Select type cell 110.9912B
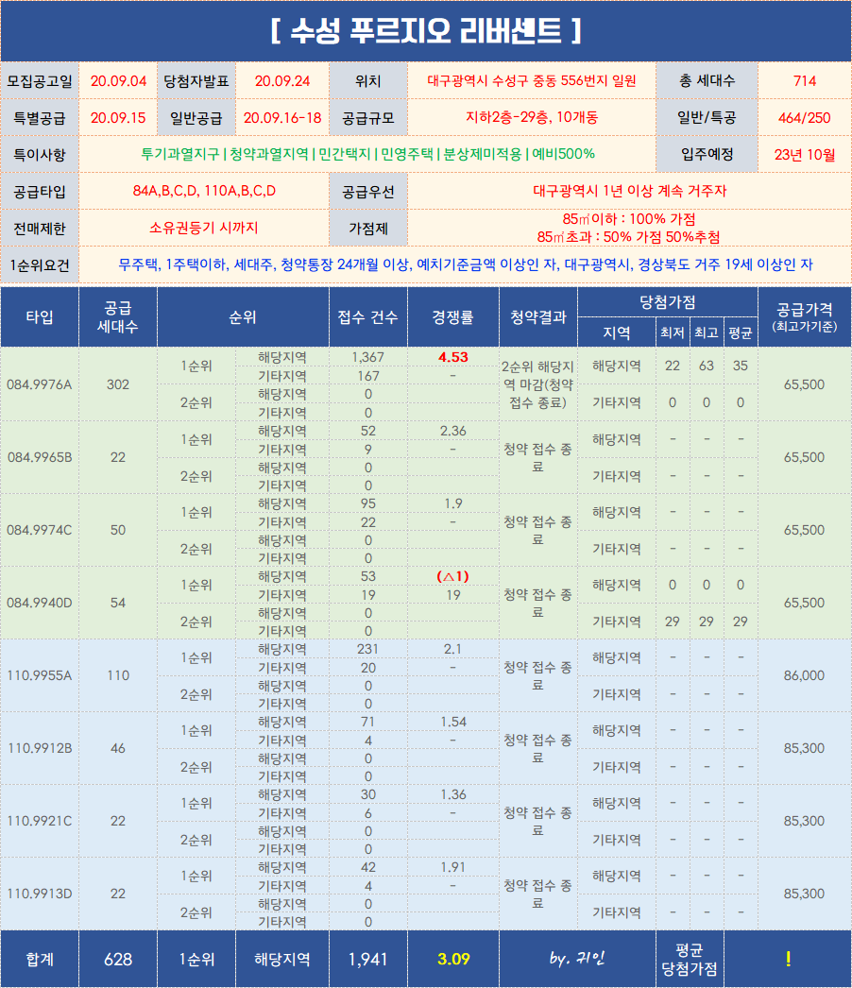 pyautogui.click(x=40, y=748)
